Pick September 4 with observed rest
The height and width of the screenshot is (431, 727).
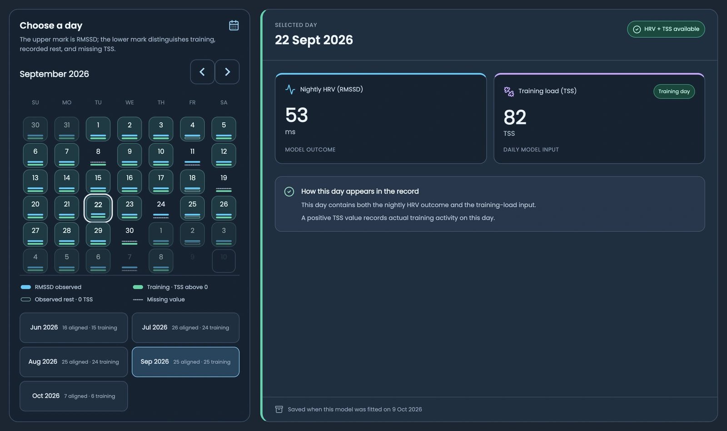point(192,129)
